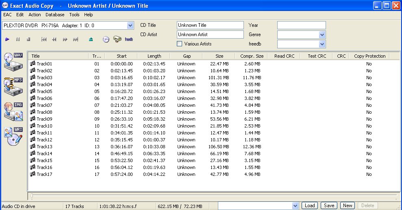Open the Database menu
Screen dimensions: 402x210
55,15
